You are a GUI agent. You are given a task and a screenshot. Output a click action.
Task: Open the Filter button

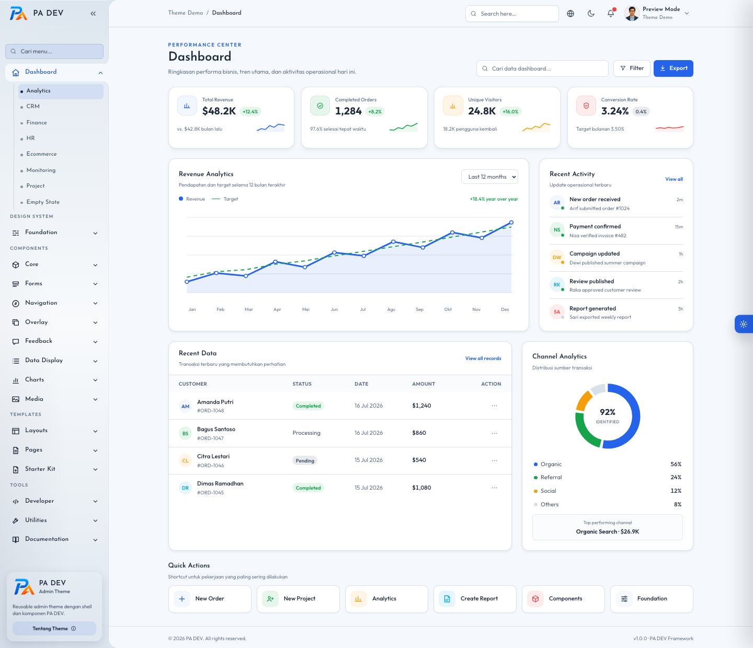[632, 68]
